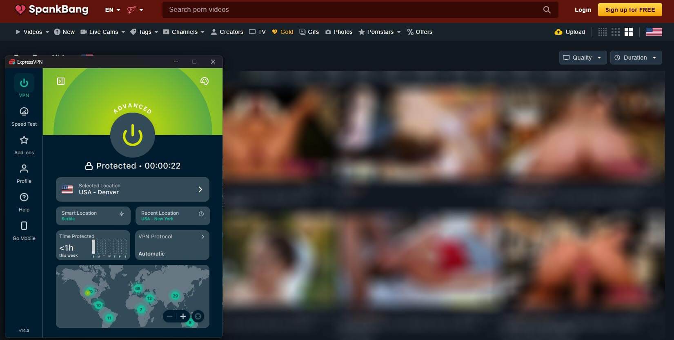The image size is (674, 340).
Task: Open Help in ExpressVPN sidebar
Action: click(x=24, y=202)
